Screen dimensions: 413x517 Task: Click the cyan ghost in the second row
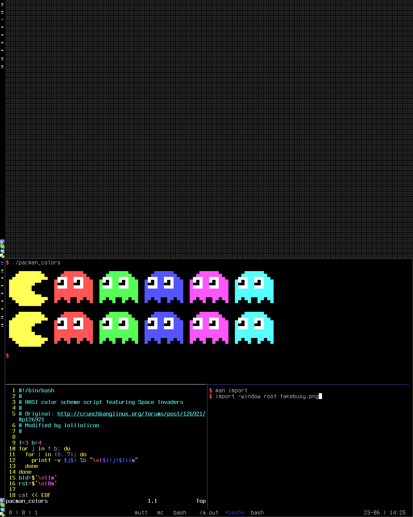254,328
